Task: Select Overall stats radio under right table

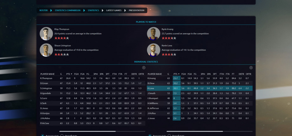Action: [x=169, y=135]
